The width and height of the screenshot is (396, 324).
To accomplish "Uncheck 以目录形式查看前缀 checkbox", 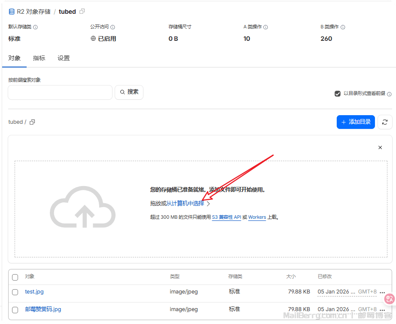I will (x=338, y=94).
